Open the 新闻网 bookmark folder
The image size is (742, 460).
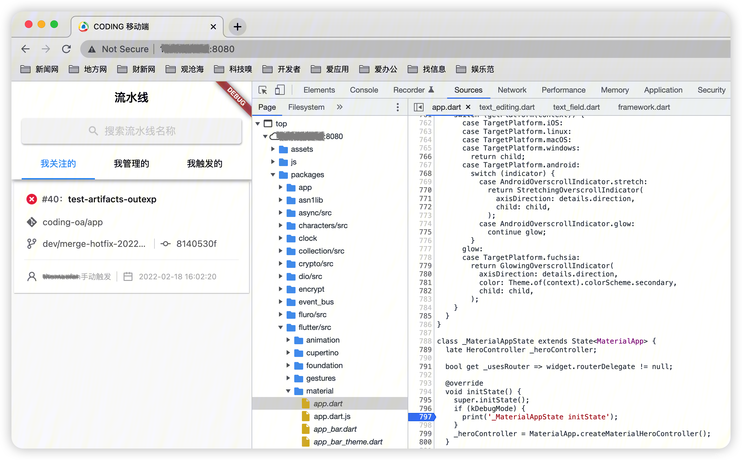39,69
